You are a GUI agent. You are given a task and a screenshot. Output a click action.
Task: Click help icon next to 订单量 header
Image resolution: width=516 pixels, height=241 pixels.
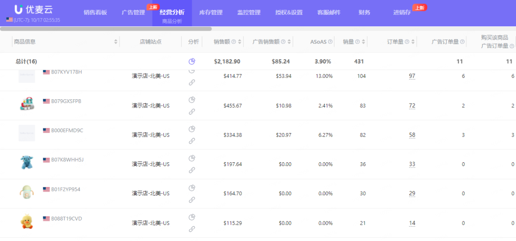407,42
